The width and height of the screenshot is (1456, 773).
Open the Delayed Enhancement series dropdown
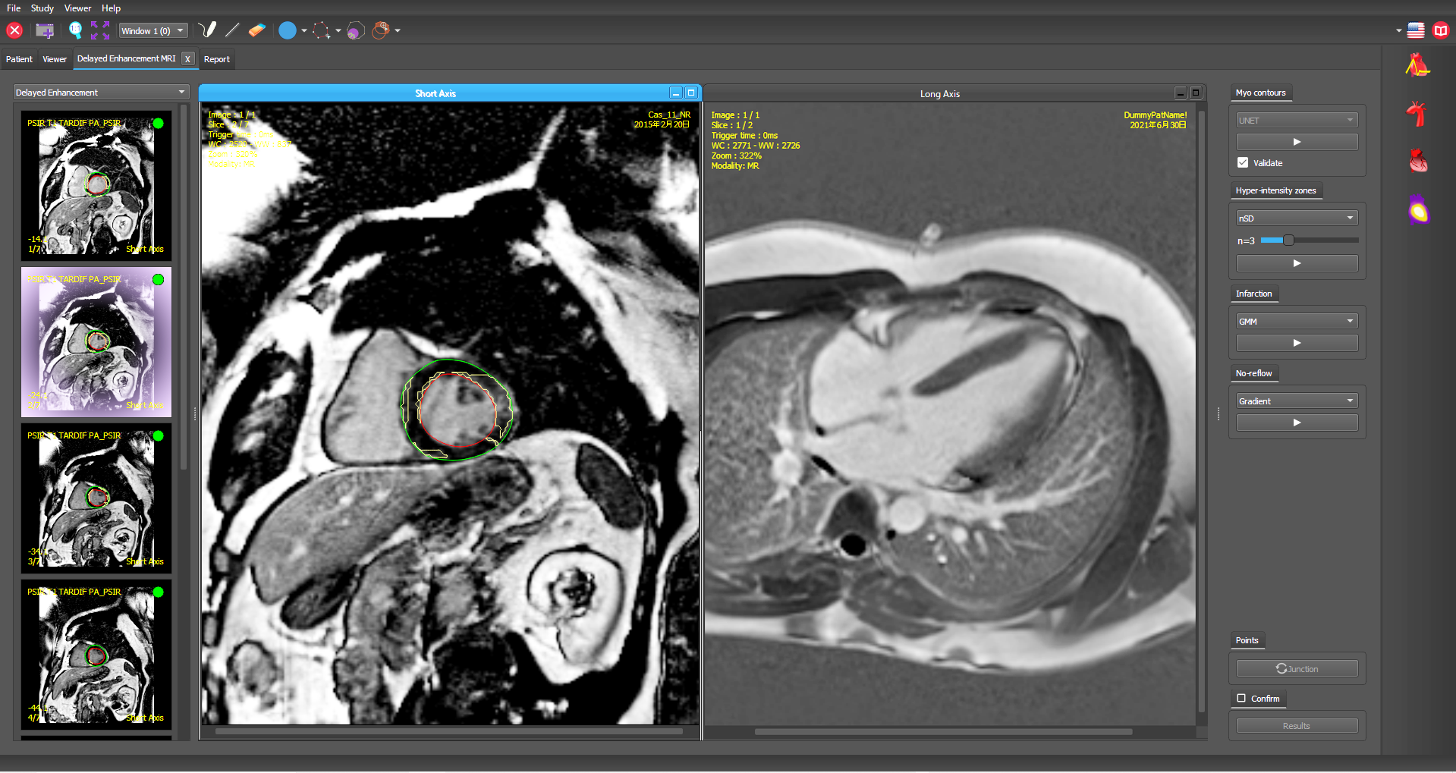tap(101, 93)
